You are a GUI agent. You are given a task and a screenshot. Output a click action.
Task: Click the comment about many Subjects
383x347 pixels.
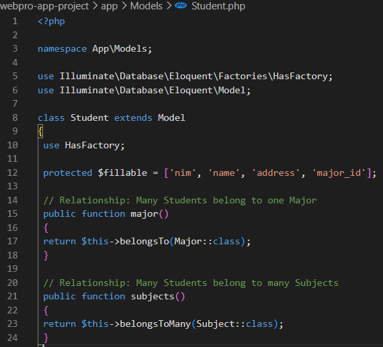tap(191, 283)
